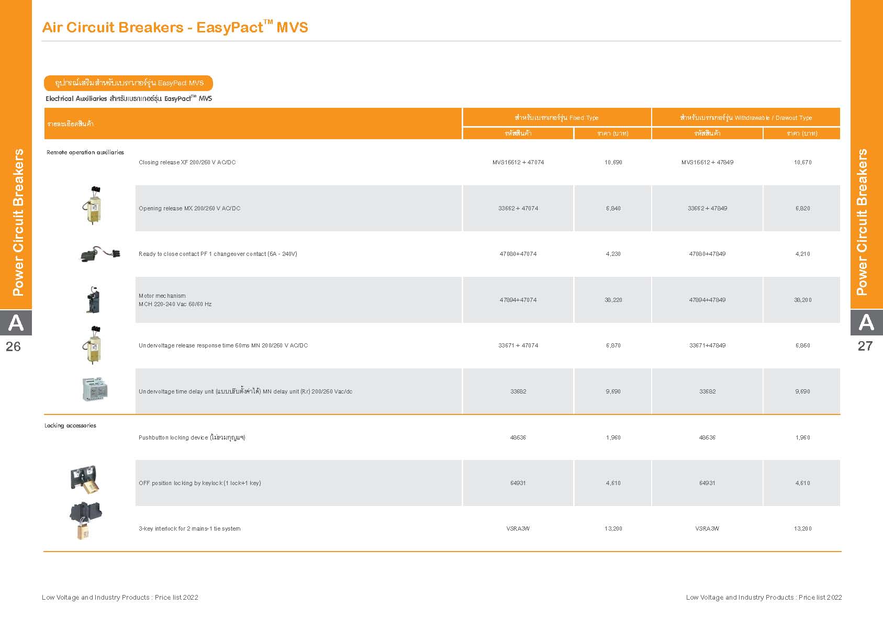
Task: Click price 10,670
Action: [x=803, y=162]
